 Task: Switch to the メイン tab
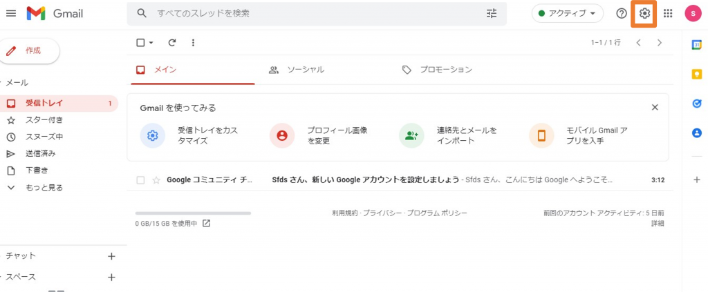(x=193, y=70)
